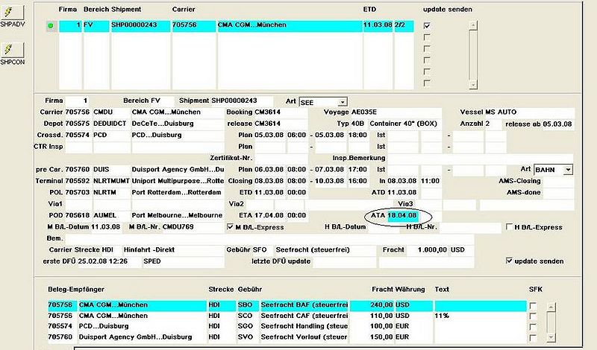Image resolution: width=597 pixels, height=350 pixels.
Task: Click scroll-up arrow of fee list scrollbar
Action: pyautogui.click(x=551, y=306)
